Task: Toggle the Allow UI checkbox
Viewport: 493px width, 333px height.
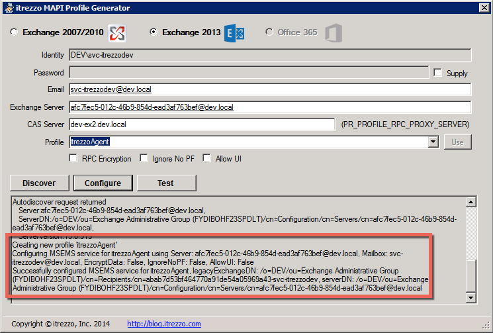Action: pos(206,158)
